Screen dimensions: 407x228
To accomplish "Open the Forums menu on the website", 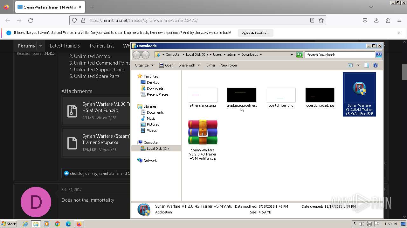I will tap(26, 46).
